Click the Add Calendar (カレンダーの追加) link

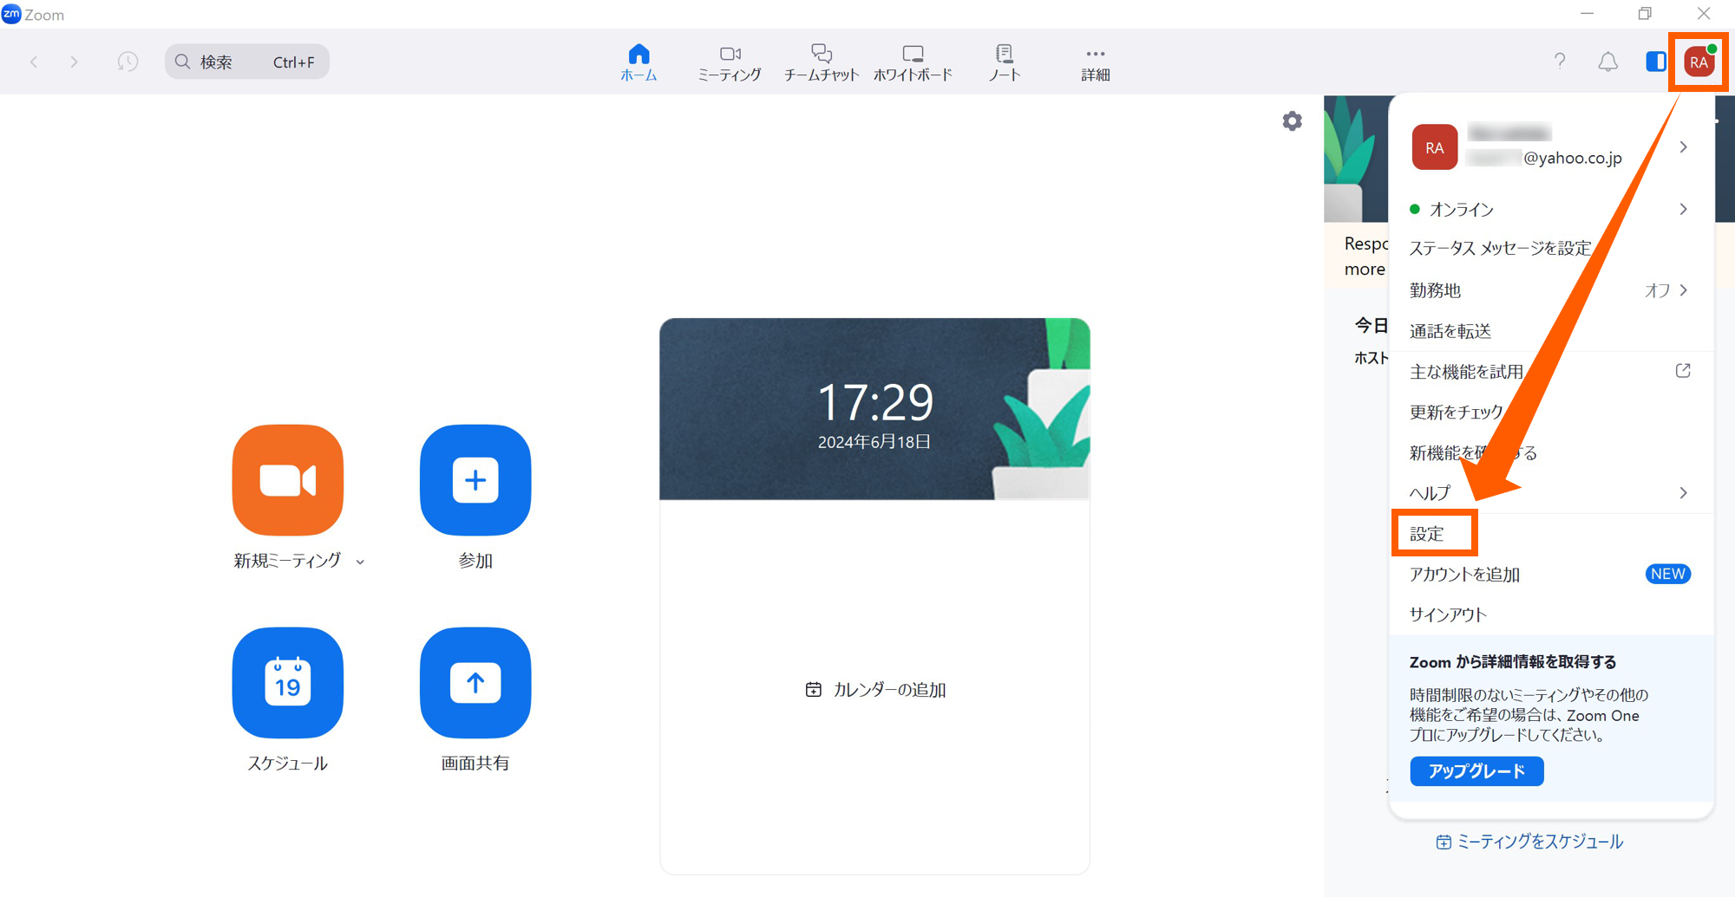pos(876,690)
